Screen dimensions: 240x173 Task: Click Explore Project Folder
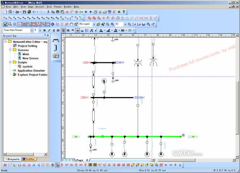point(33,75)
